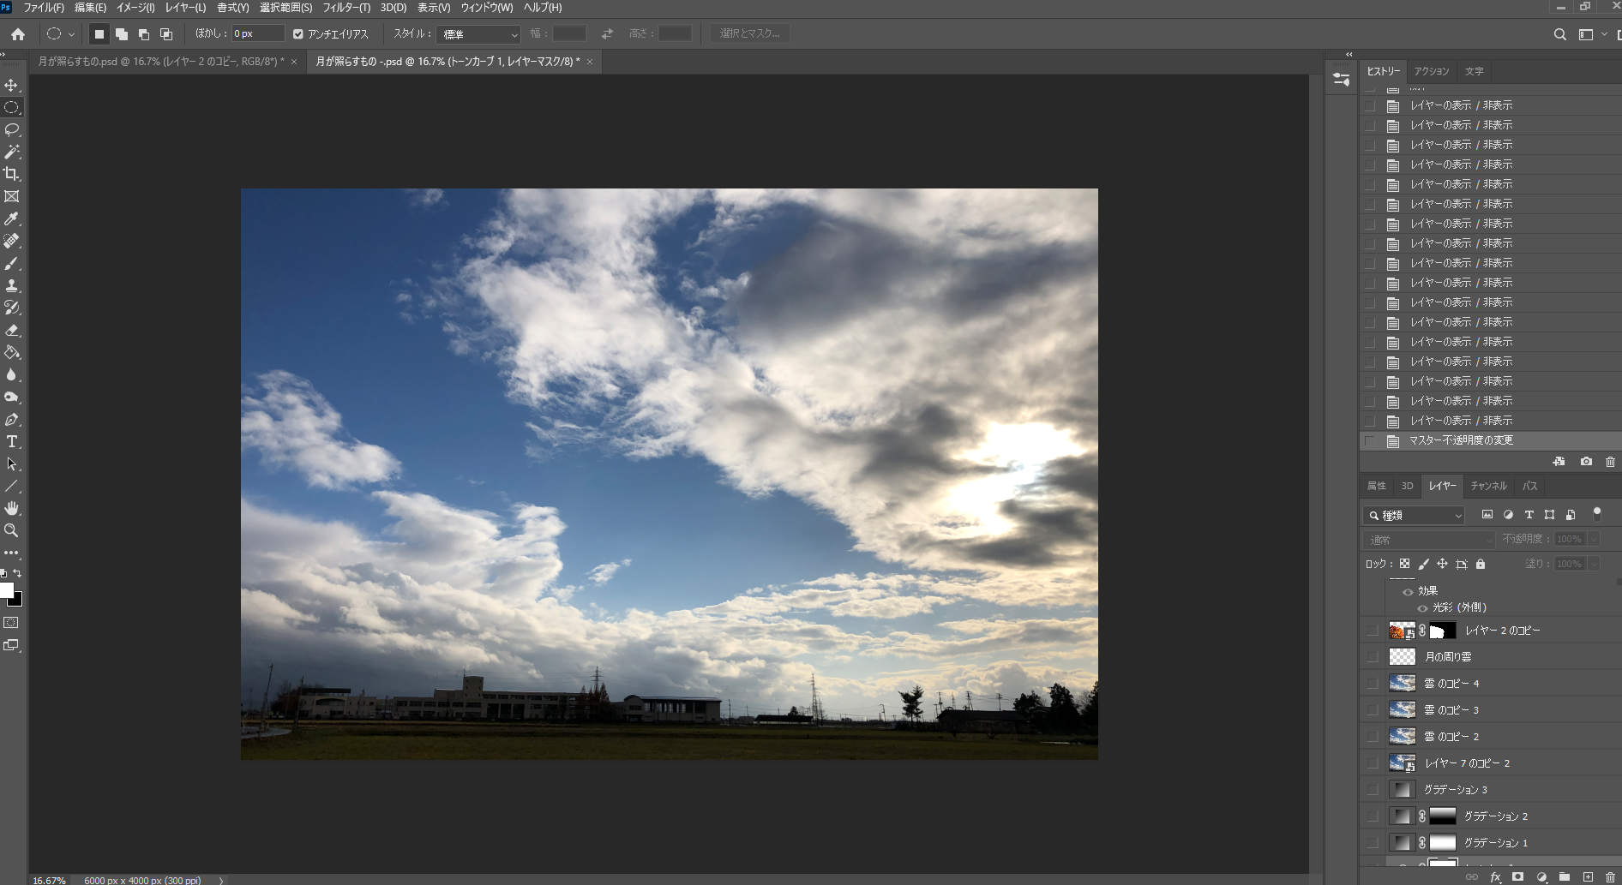Select the Blur tool

[12, 374]
